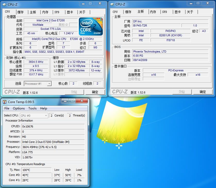Select the 显卡 tab in left CPU-Z
216x188 pixels.
pyautogui.click(x=70, y=12)
